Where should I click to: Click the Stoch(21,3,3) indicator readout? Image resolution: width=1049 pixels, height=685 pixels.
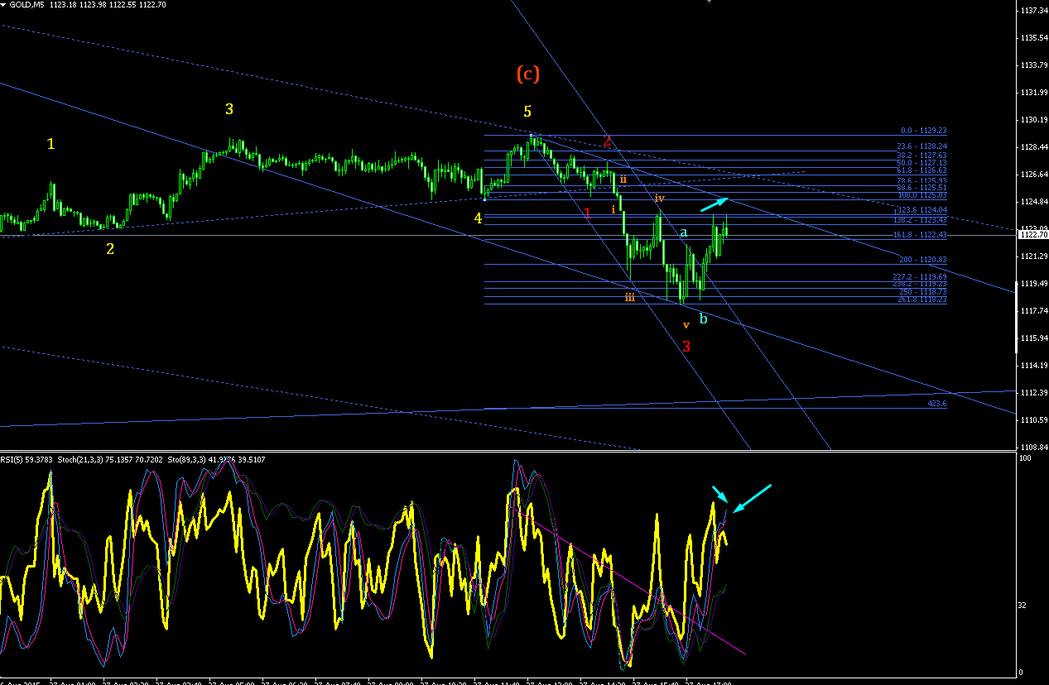click(x=112, y=459)
